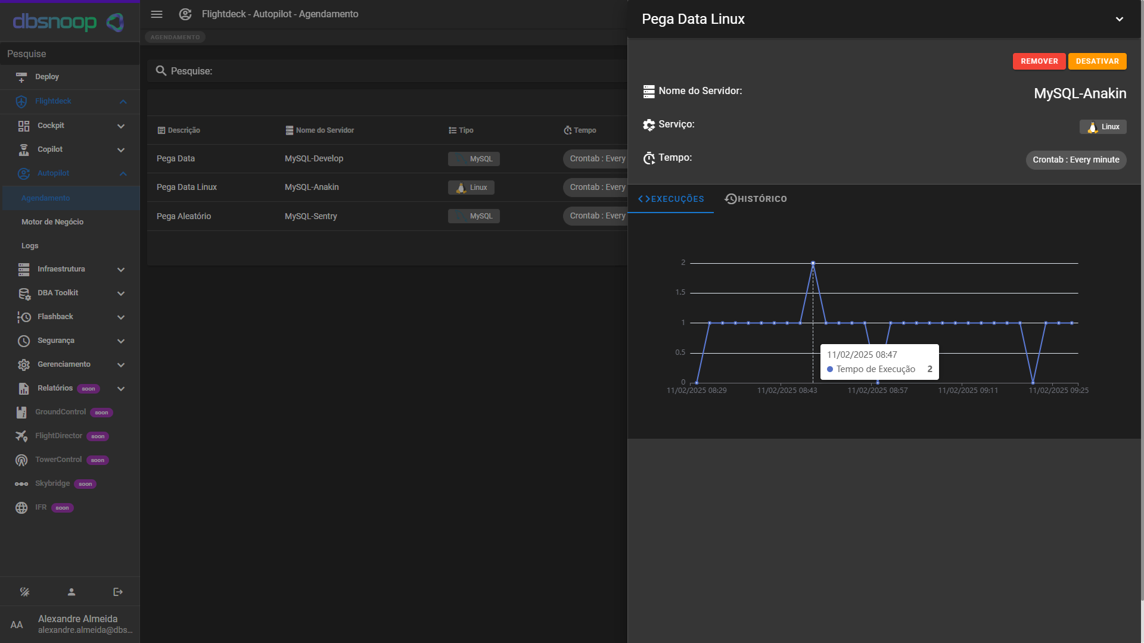Collapse the Flightdeck section
The width and height of the screenshot is (1144, 643).
[x=123, y=101]
